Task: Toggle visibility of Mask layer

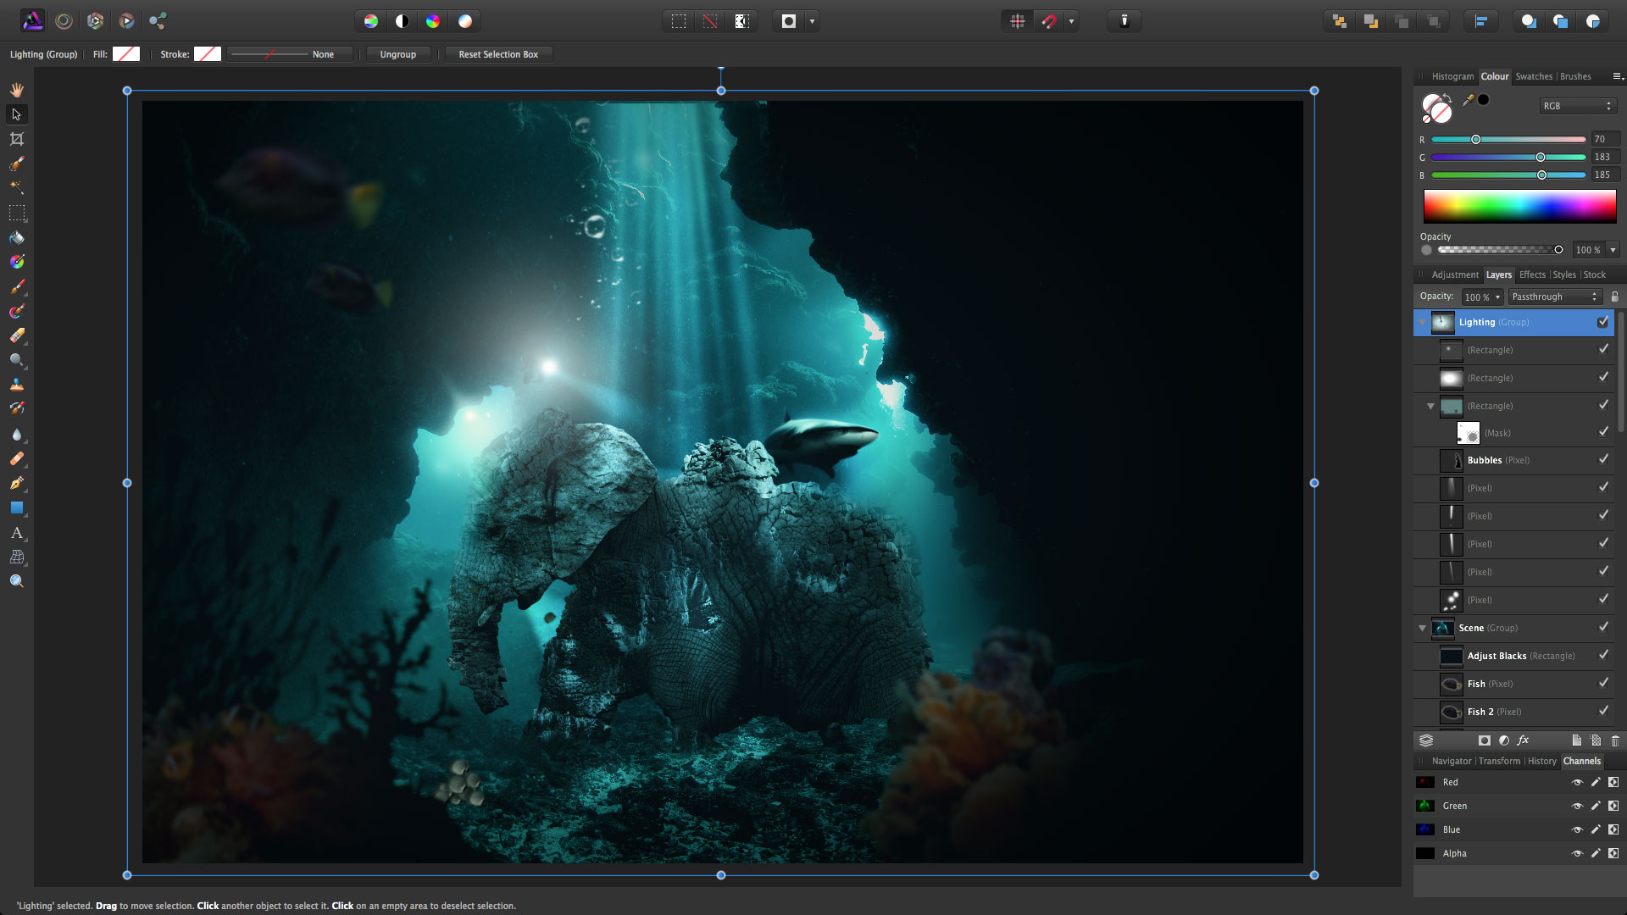Action: (x=1603, y=432)
